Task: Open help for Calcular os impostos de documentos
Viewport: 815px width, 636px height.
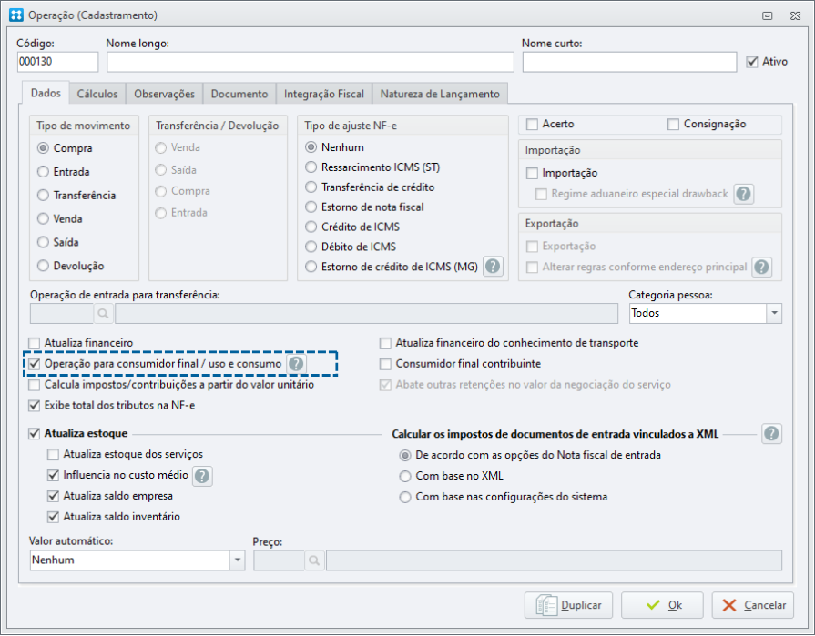Action: tap(772, 433)
